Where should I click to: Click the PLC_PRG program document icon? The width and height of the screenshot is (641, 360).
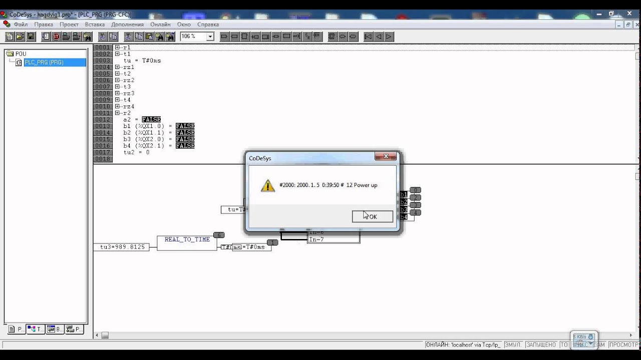(x=19, y=62)
